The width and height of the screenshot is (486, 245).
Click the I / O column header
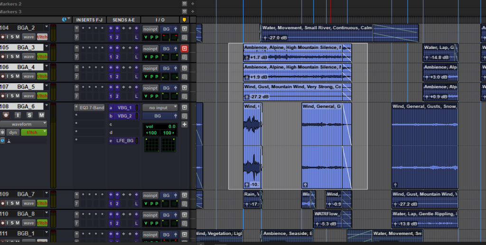tap(160, 20)
